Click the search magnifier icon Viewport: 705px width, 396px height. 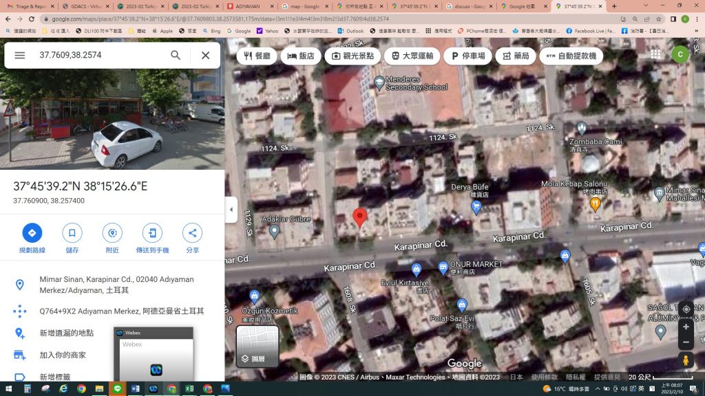(x=176, y=55)
